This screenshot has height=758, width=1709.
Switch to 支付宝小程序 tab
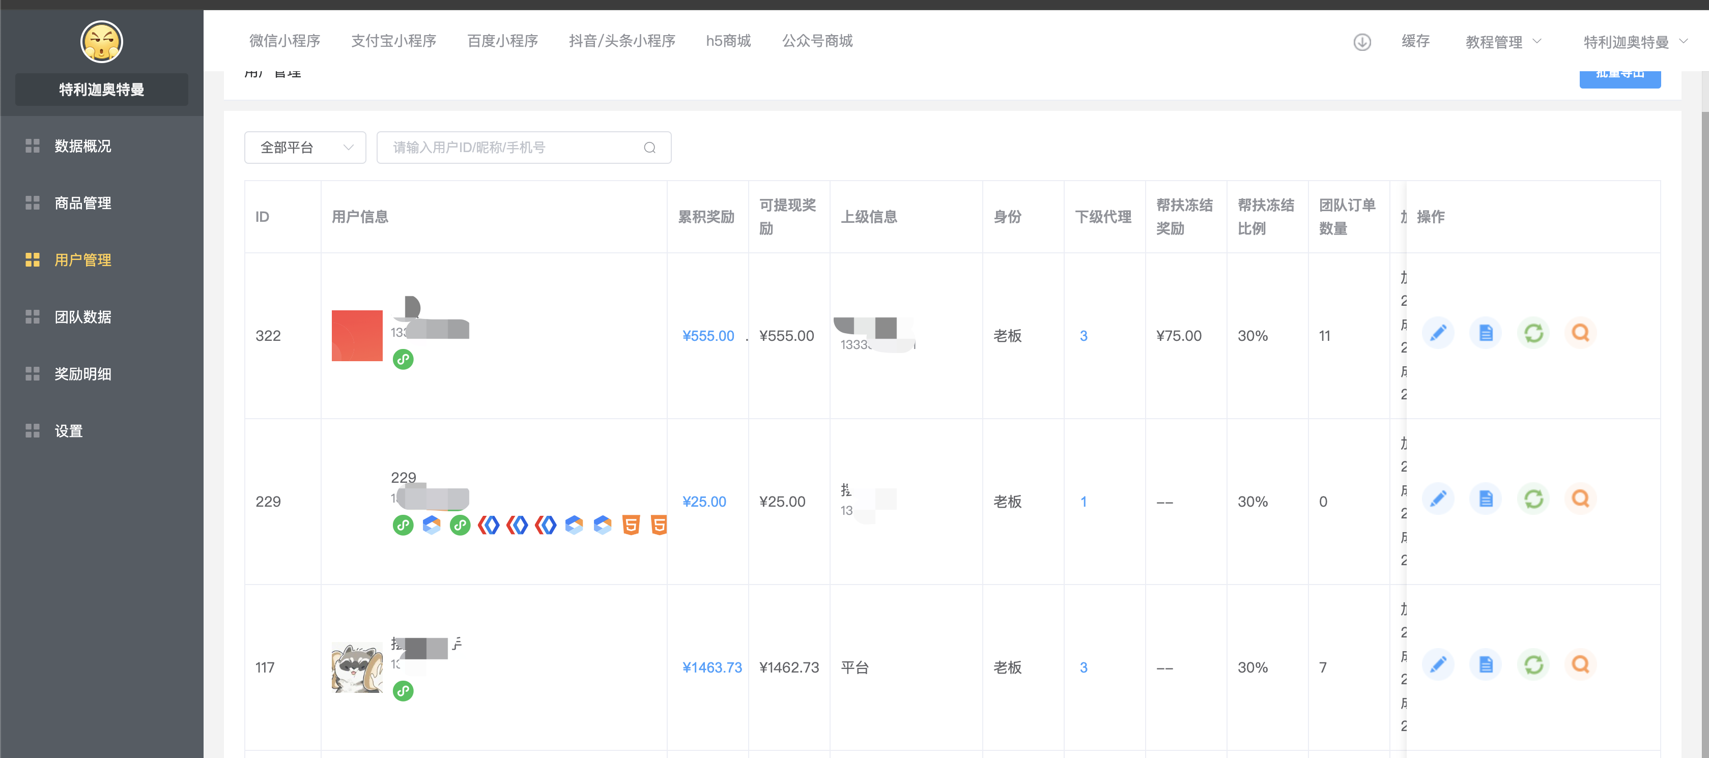point(393,41)
